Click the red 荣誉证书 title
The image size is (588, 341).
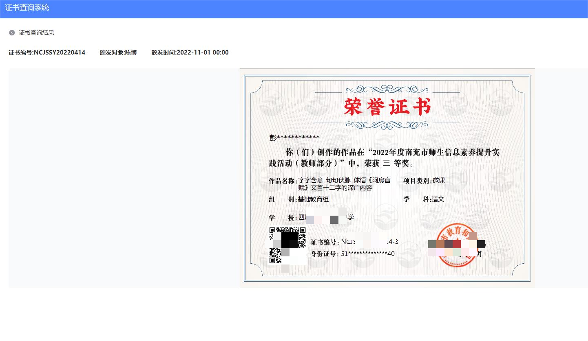[x=387, y=107]
